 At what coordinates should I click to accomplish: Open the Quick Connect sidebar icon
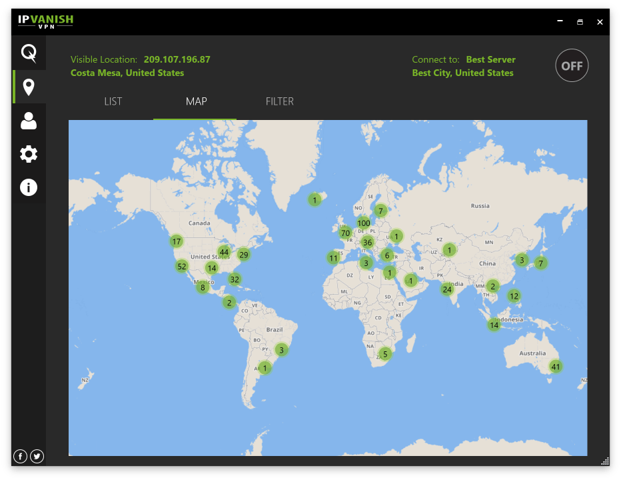click(29, 53)
